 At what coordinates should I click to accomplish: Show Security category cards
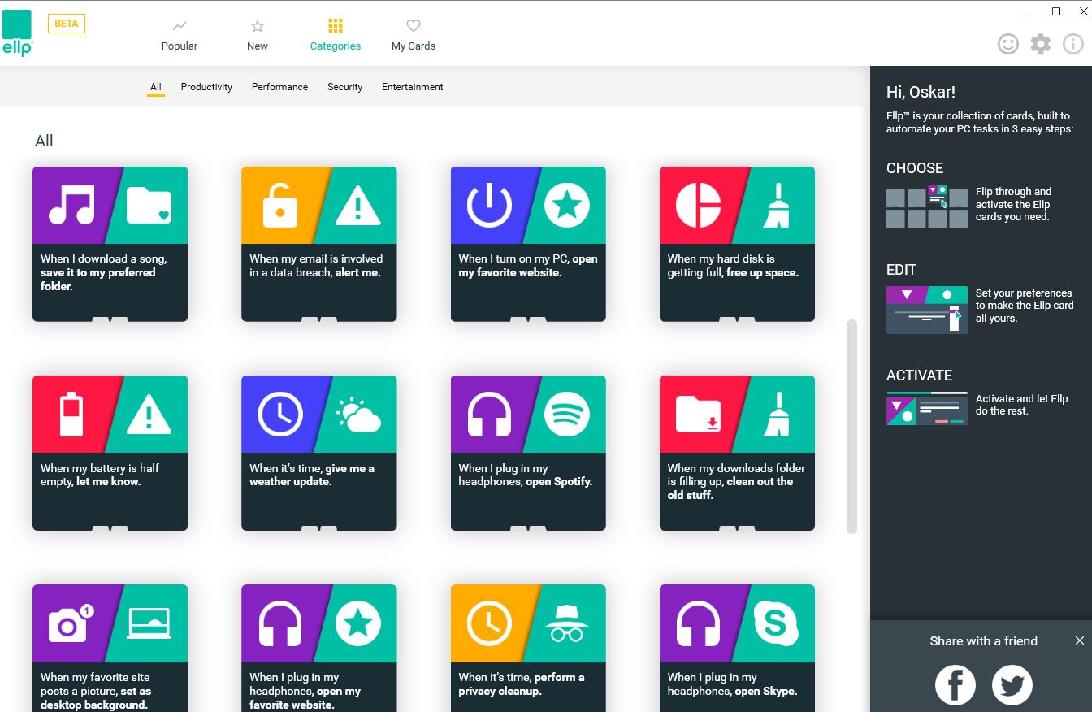tap(345, 87)
